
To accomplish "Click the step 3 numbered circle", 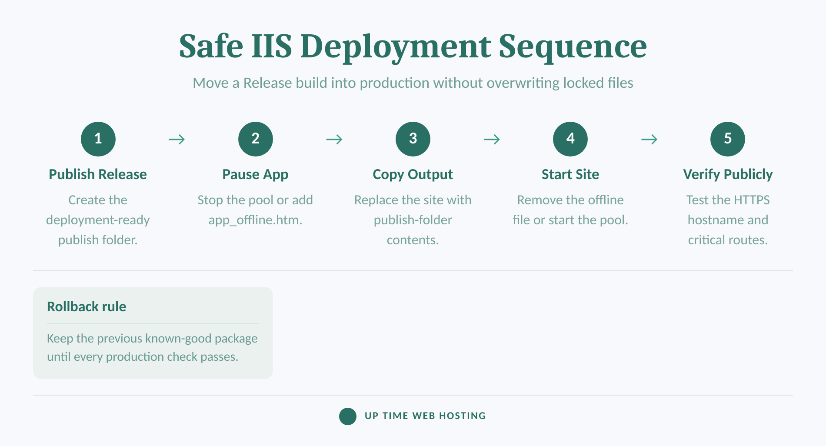I will click(x=413, y=139).
